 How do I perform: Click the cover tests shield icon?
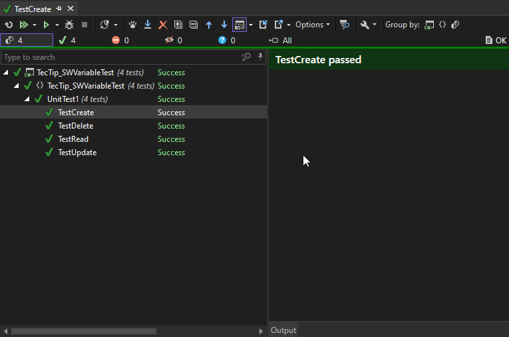104,25
